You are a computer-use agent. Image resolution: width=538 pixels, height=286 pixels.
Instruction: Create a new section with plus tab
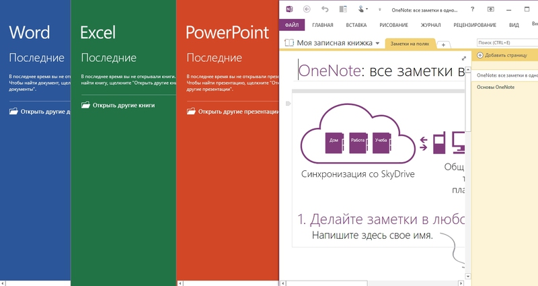point(443,44)
